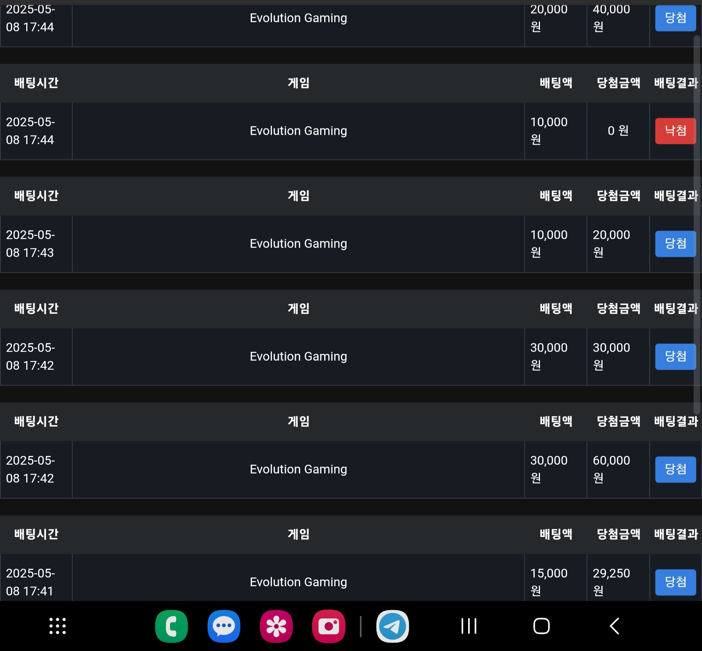
Task: Tap the home navigation button
Action: [x=542, y=626]
